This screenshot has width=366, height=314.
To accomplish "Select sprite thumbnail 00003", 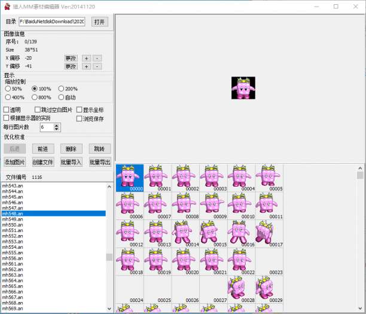I will point(213,178).
